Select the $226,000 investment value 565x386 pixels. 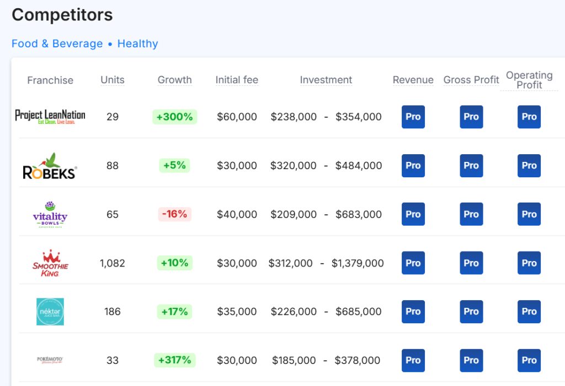click(x=294, y=312)
